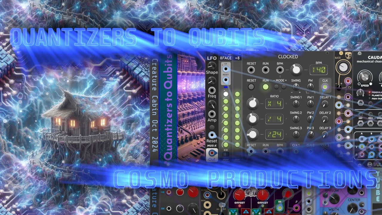Click the right red OFFSET knob

click(x=263, y=195)
